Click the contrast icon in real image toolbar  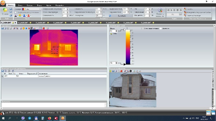tap(130, 71)
